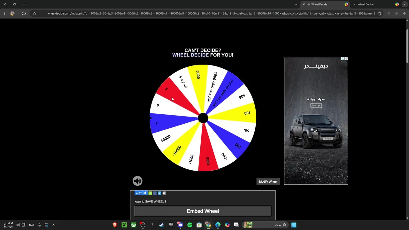Open the site settings icon in address bar
Viewport: 409px width, 230px height.
tap(380, 13)
